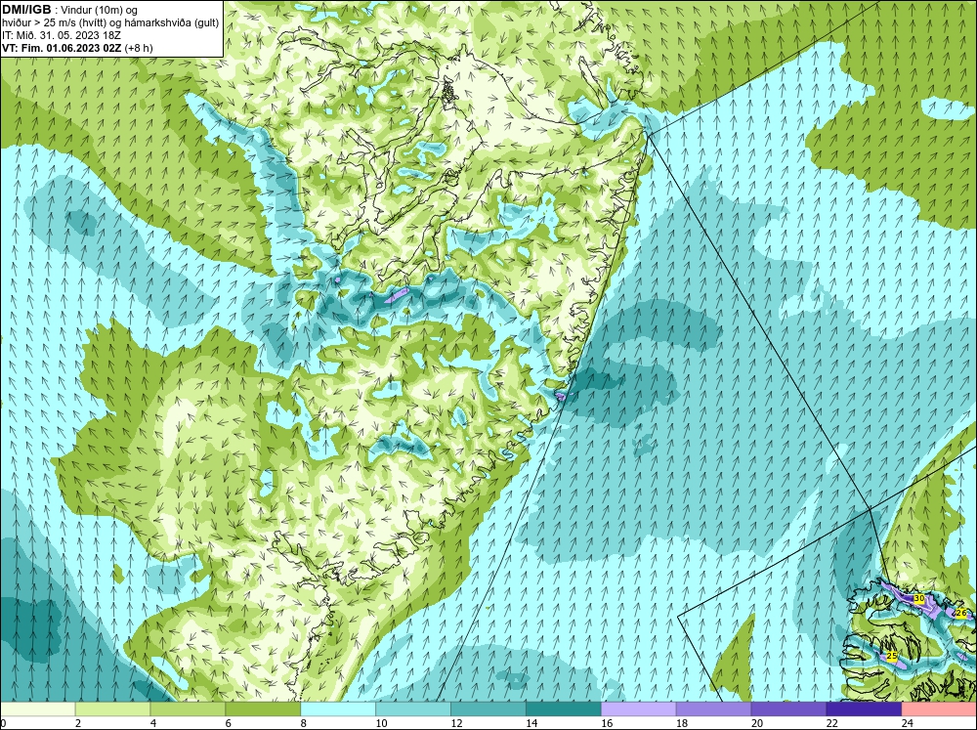Click the 10–12 m/s turquoise swatch
Screen dimensions: 977x730
tap(413, 709)
